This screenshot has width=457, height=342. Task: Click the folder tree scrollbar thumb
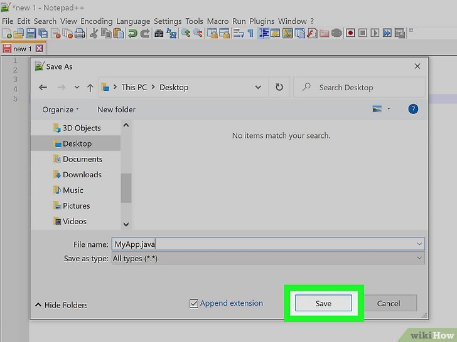click(126, 188)
